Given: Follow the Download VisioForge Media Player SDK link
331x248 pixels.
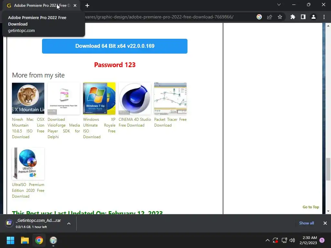Looking at the screenshot, I should click(x=64, y=128).
